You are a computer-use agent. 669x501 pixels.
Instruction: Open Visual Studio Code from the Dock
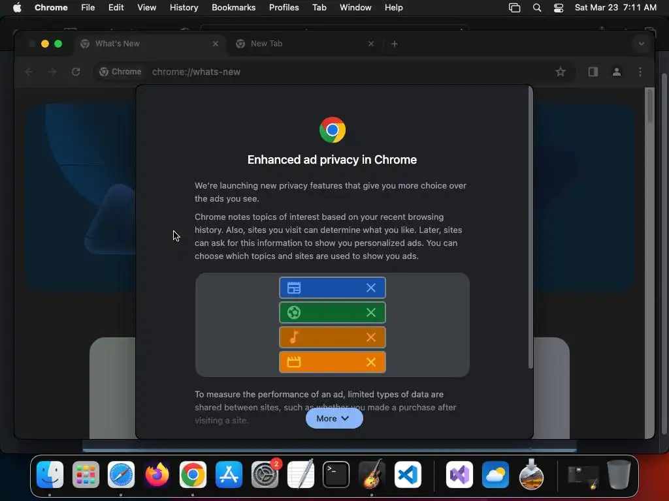click(x=408, y=475)
